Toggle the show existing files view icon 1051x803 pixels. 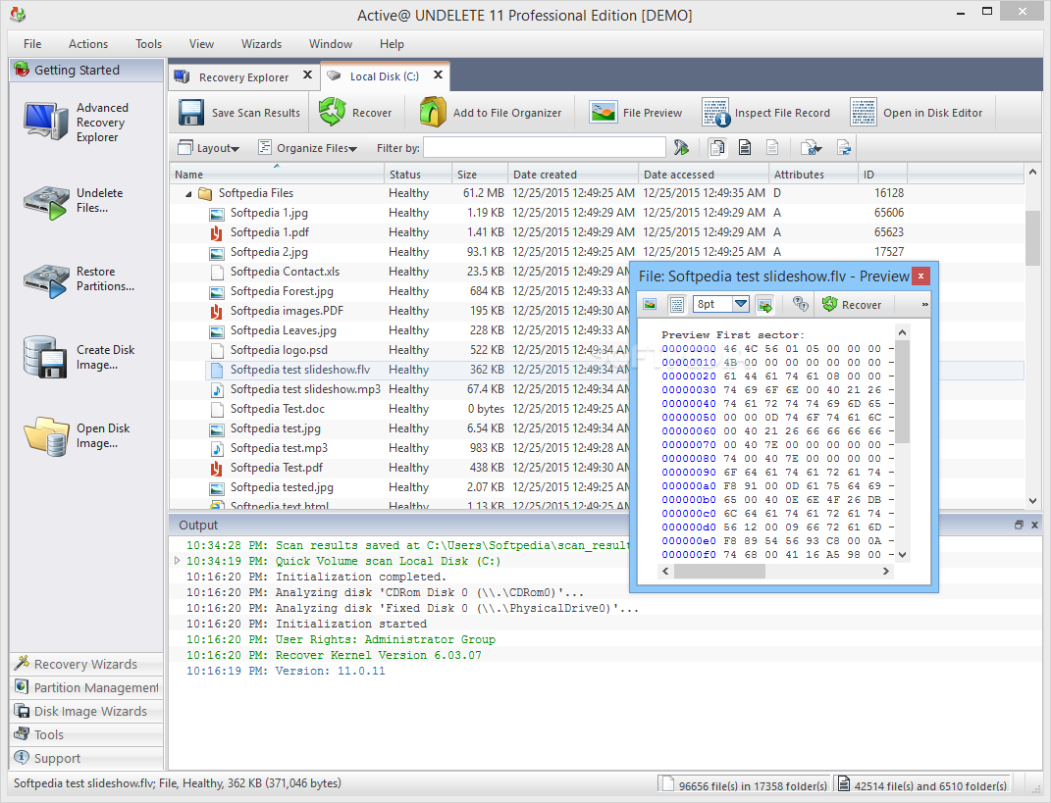point(745,147)
